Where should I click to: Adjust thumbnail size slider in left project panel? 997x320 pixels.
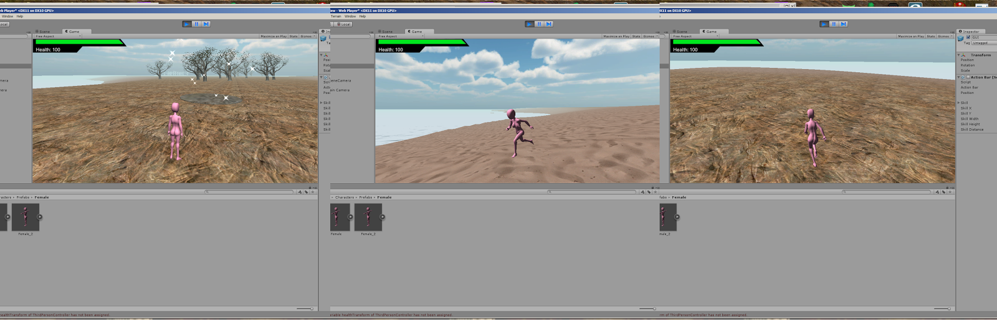pos(305,309)
